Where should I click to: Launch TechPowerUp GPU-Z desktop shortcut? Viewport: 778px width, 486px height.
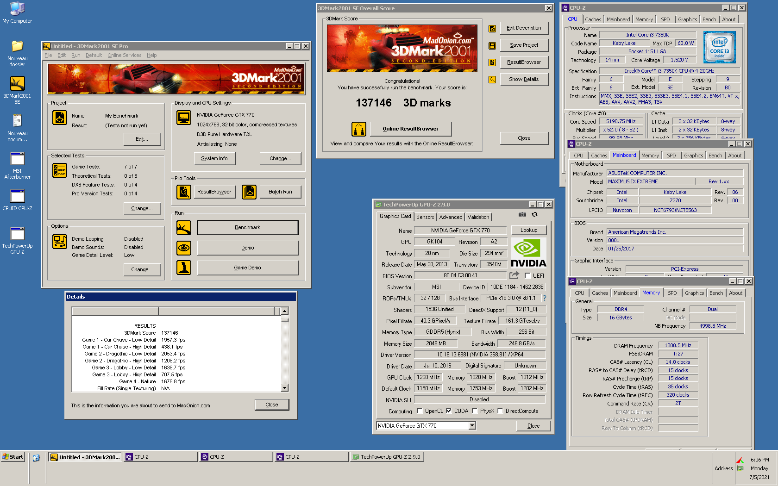point(17,240)
